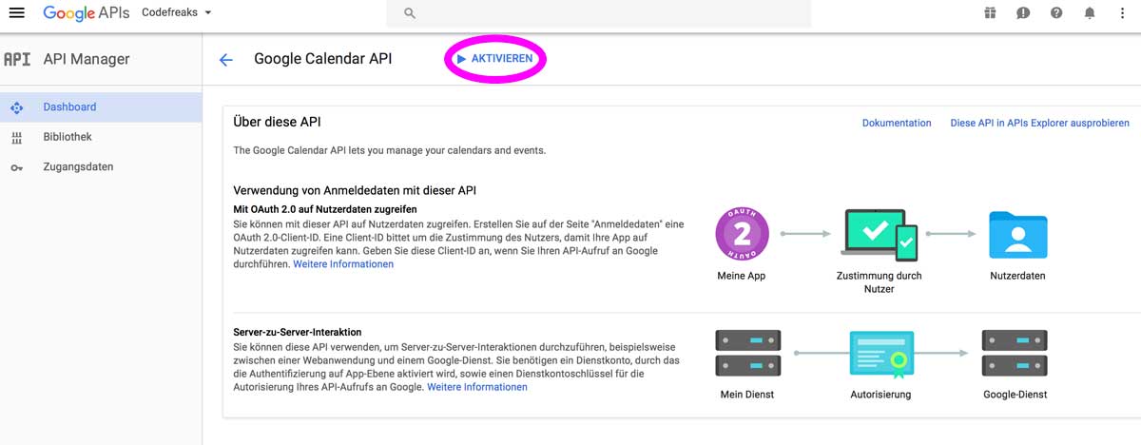Screen dimensions: 1141x445
Task: Click the API Manager title
Action: (87, 59)
